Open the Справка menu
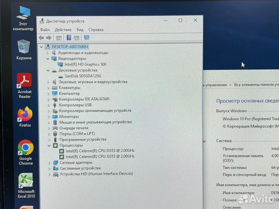The width and height of the screenshot is (279, 209). (96, 30)
